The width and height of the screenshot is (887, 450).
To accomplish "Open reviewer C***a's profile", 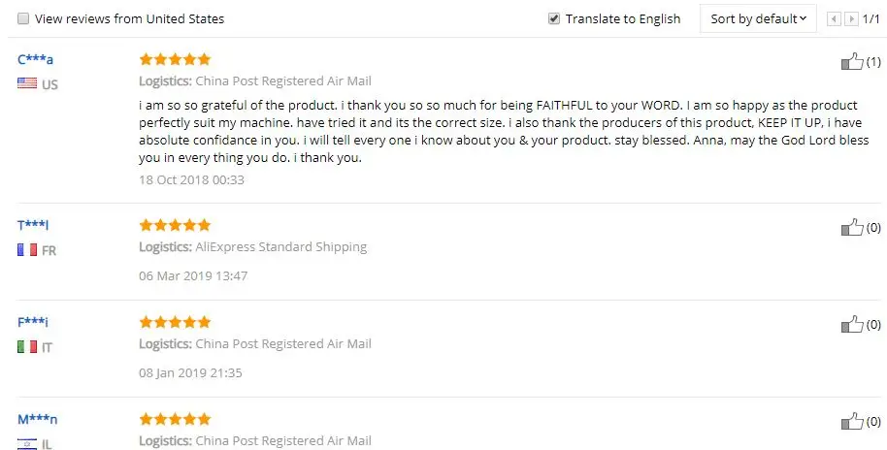I will [35, 60].
